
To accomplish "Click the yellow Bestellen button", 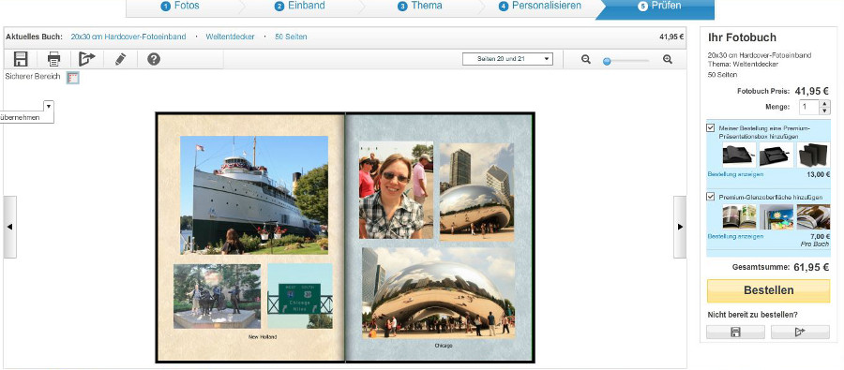I will (x=768, y=290).
